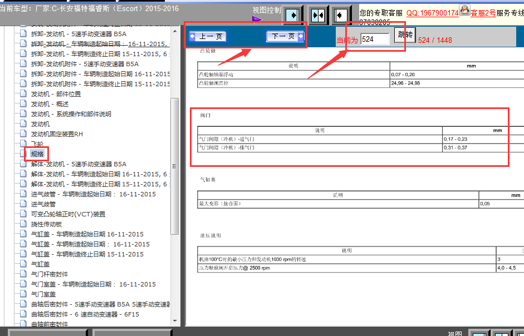Open the standalone 气门室盖 tree entry
Viewport: 524px width, 336px height.
pyautogui.click(x=43, y=294)
